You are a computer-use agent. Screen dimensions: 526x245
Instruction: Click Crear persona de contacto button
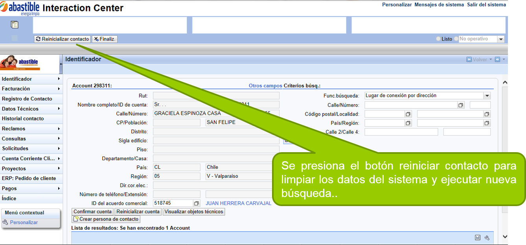point(106,219)
